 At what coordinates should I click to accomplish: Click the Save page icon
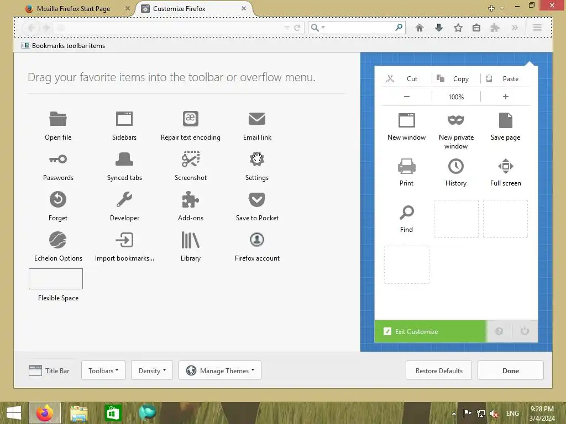[x=505, y=120]
